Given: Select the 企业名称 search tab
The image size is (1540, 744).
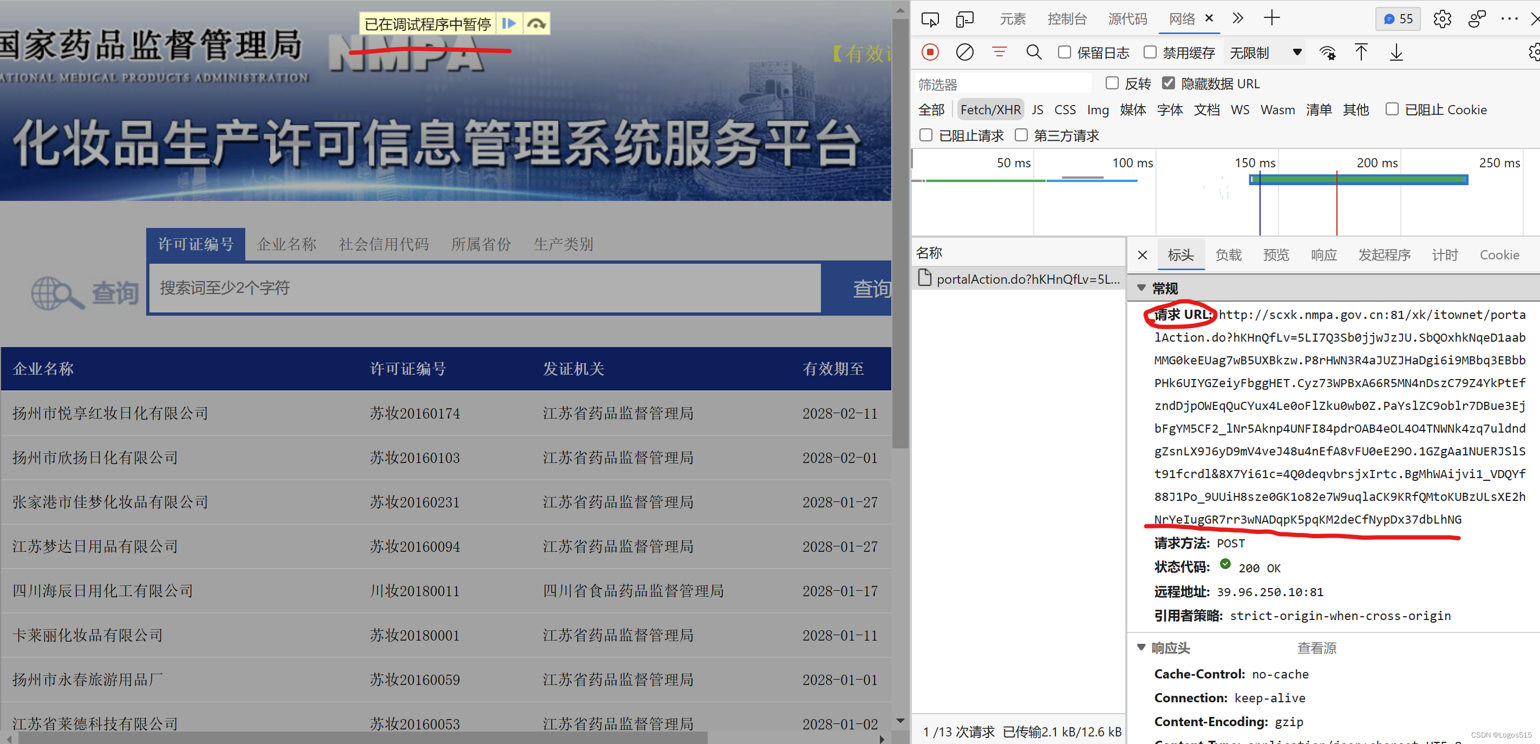Looking at the screenshot, I should 286,244.
